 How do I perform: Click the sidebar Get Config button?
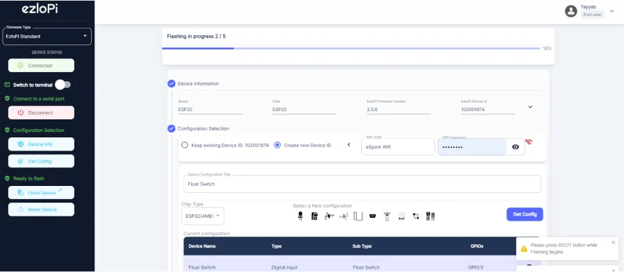click(41, 161)
